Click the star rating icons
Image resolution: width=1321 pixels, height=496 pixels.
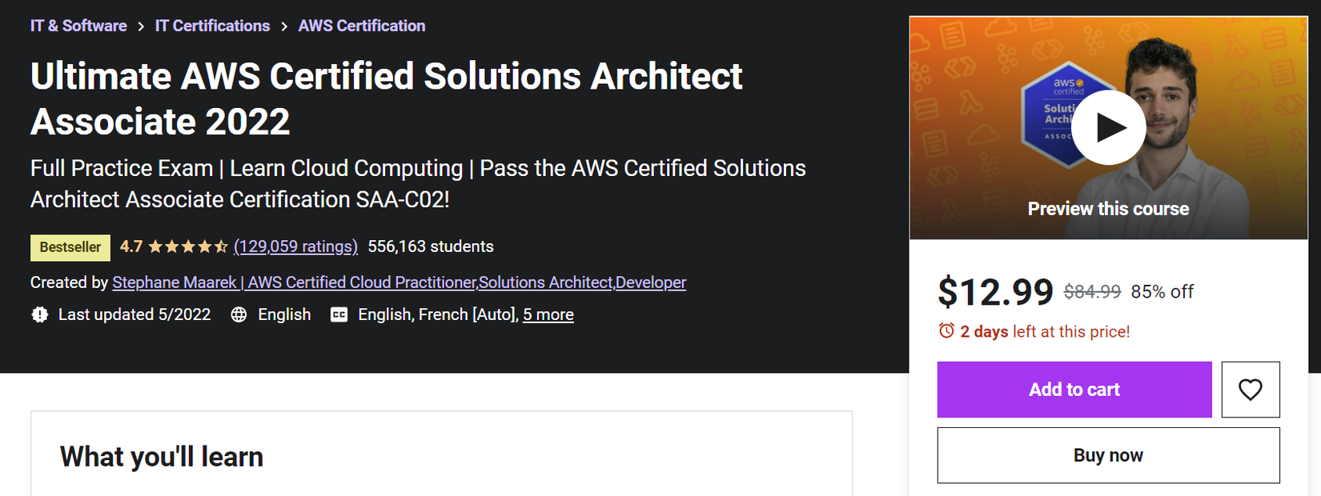[187, 247]
